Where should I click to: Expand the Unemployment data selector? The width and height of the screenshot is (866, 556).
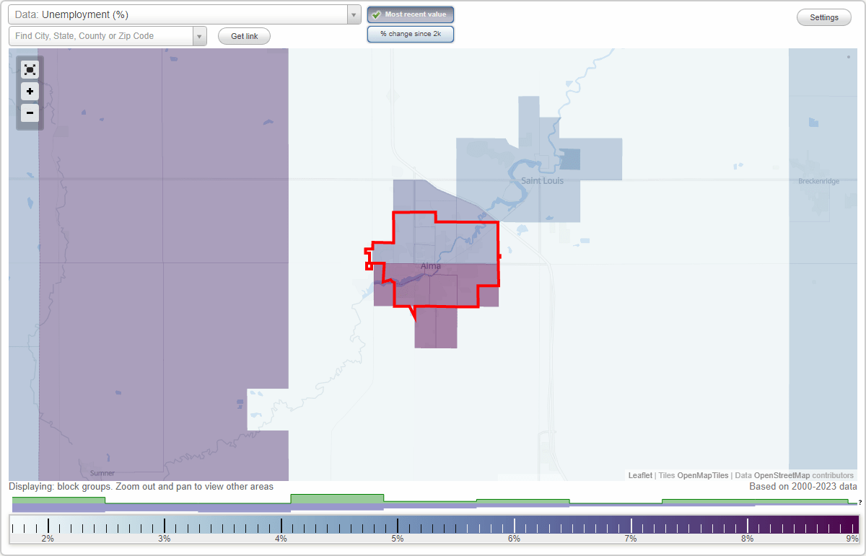[x=180, y=14]
